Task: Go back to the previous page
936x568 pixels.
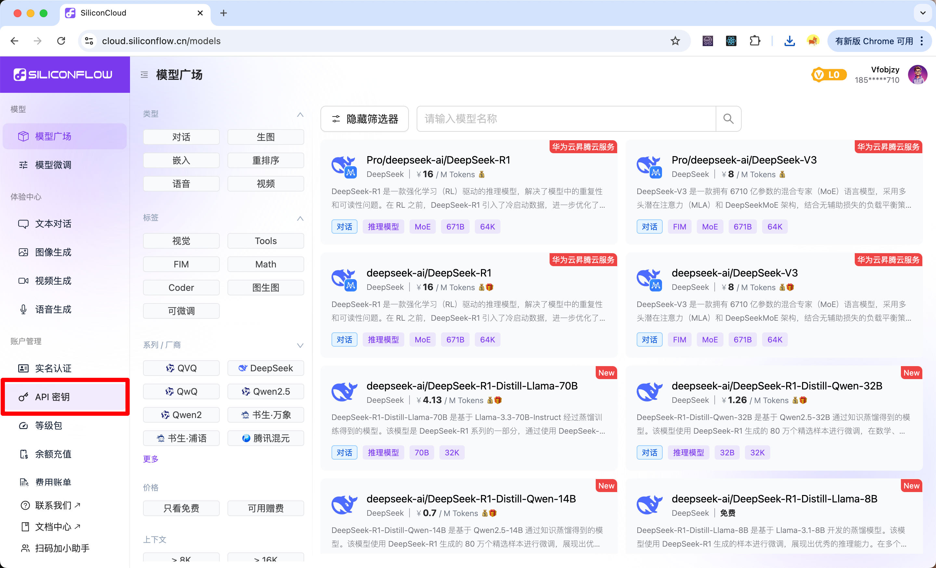Action: coord(14,41)
